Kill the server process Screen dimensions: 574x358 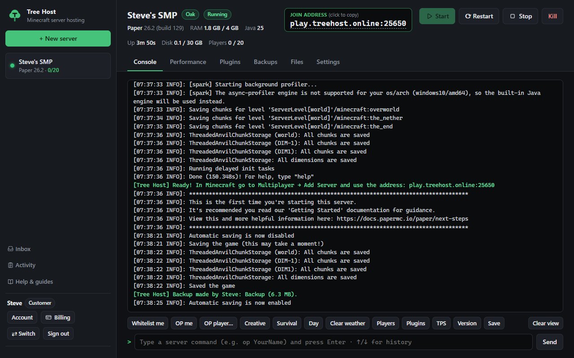(x=552, y=16)
